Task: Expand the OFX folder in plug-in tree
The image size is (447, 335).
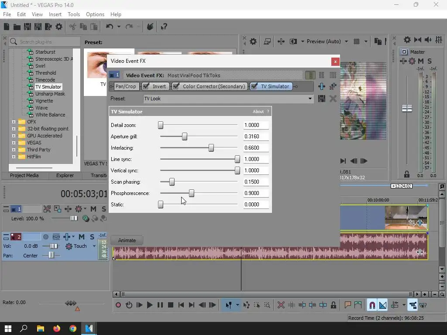Action: 14,122
